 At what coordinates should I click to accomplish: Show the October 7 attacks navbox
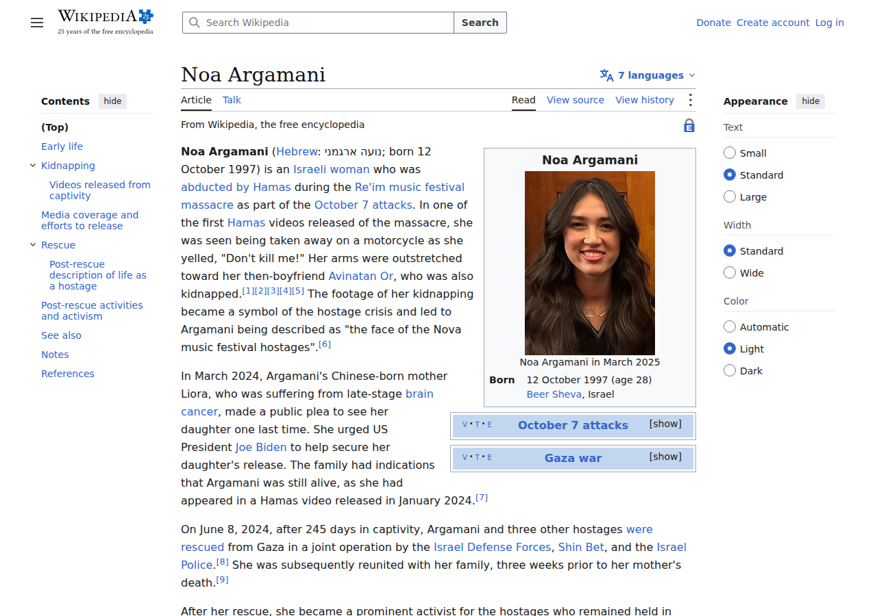pyautogui.click(x=665, y=424)
